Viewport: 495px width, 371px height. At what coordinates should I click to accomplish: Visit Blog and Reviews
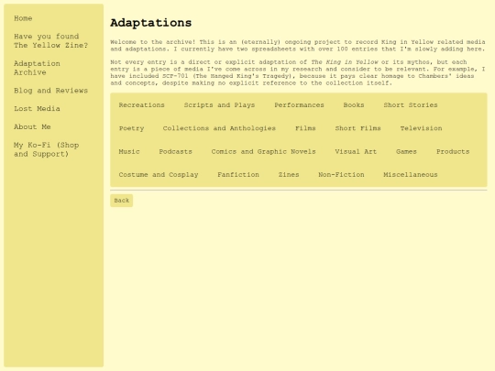click(x=50, y=91)
